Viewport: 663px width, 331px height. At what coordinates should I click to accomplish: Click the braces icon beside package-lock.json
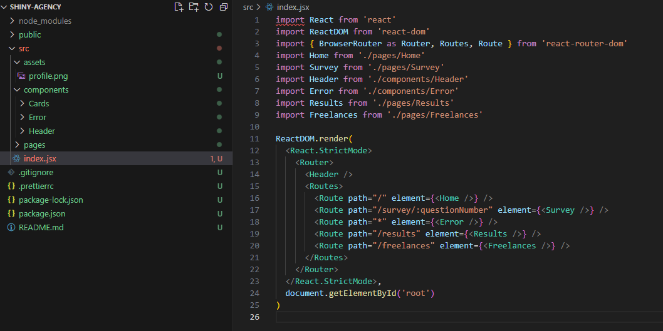[11, 200]
